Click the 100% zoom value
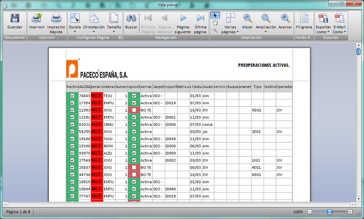The width and height of the screenshot is (364, 219). (298, 212)
